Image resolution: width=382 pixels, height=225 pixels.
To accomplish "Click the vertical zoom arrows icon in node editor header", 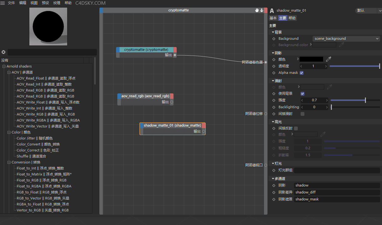I will [262, 10].
